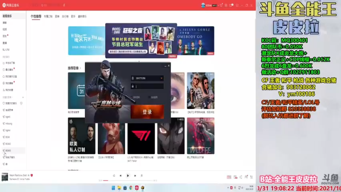Image resolution: width=341 pixels, height=192 pixels.
Task: Open the 专属定制 tab
Action: [48, 17]
